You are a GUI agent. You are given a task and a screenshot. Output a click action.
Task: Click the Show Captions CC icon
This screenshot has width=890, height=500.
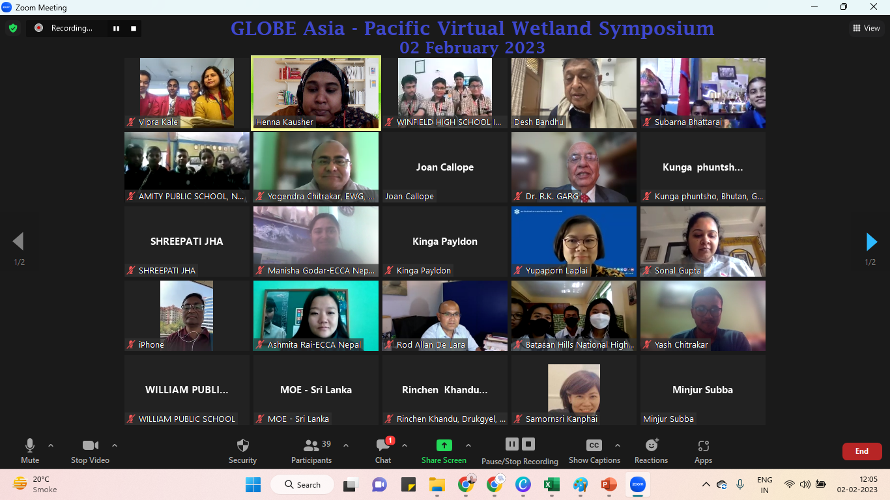pyautogui.click(x=594, y=445)
